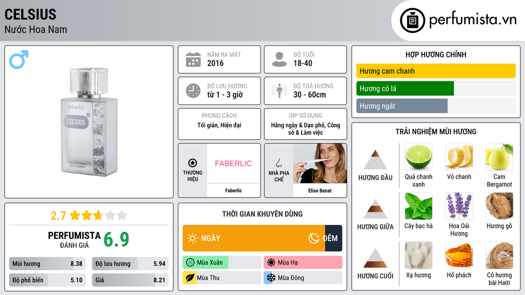Click the Cỏ hương bài Haiti image
Image resolution: width=525 pixels, height=295 pixels.
(499, 255)
